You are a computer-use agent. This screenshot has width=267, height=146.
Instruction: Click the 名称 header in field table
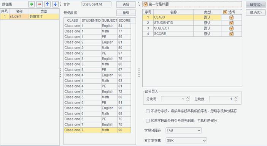173,12
